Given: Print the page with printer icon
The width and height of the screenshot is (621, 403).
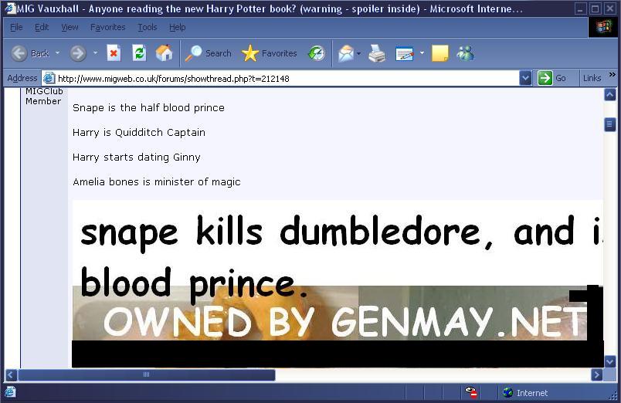Looking at the screenshot, I should coord(377,53).
